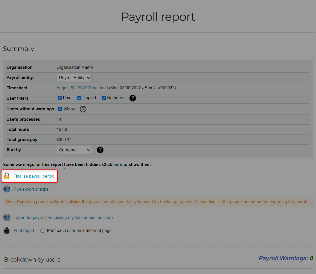Click the Summary section heading

point(18,49)
